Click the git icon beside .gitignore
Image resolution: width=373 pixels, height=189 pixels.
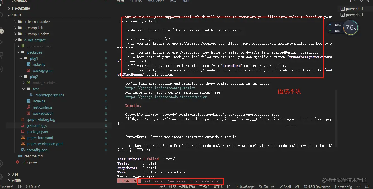pos(17,162)
